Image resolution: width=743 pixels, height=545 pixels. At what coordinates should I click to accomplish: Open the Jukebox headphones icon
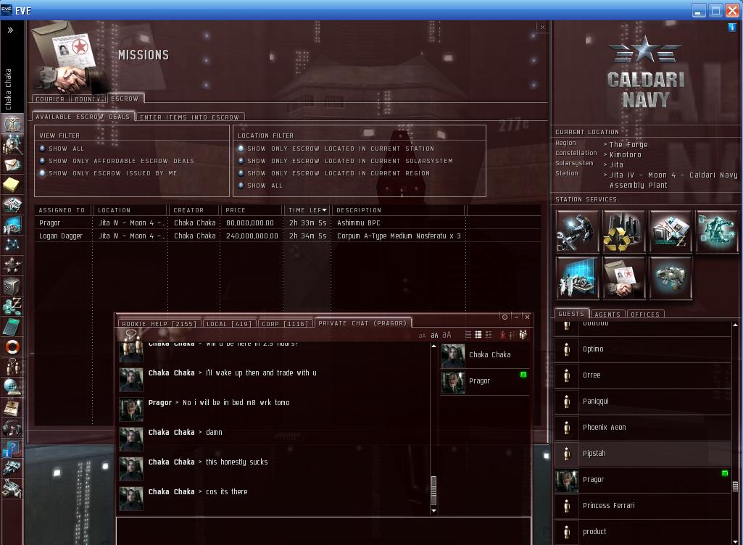[x=12, y=428]
